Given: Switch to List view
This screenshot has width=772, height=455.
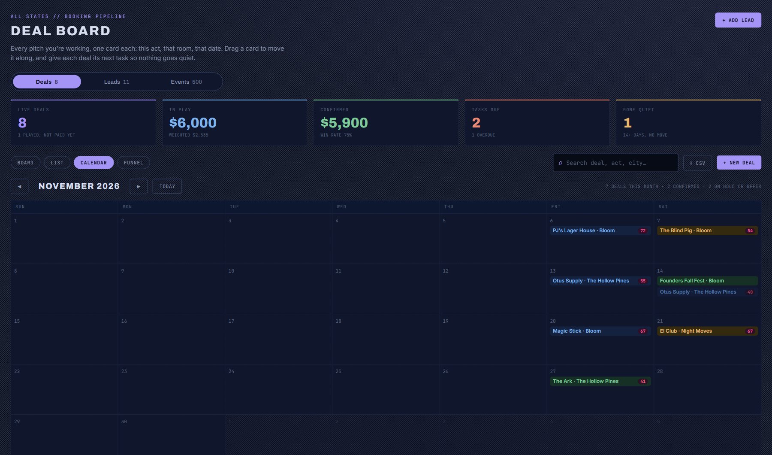Looking at the screenshot, I should tap(57, 163).
